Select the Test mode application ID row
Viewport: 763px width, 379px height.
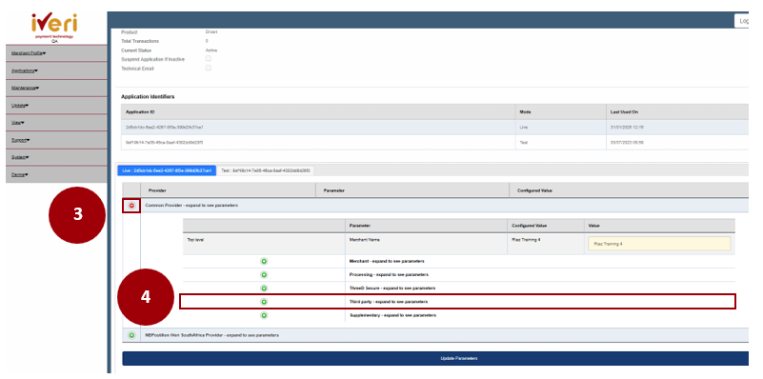(434, 142)
